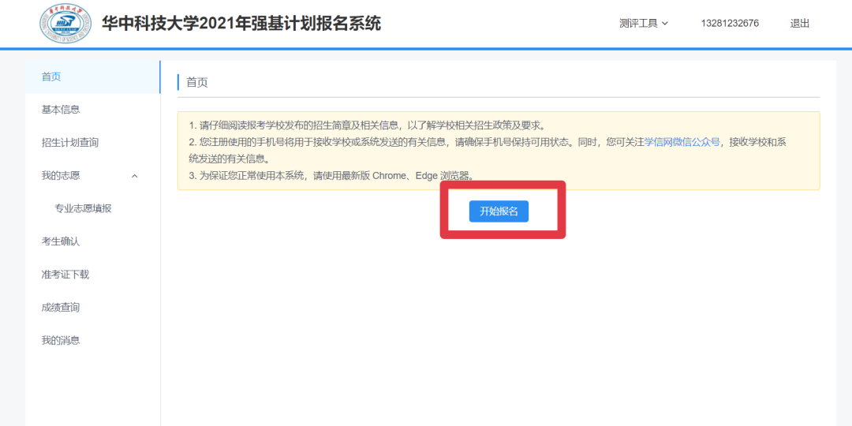This screenshot has width=852, height=426.
Task: Click the 首页 page heading
Action: [x=196, y=83]
